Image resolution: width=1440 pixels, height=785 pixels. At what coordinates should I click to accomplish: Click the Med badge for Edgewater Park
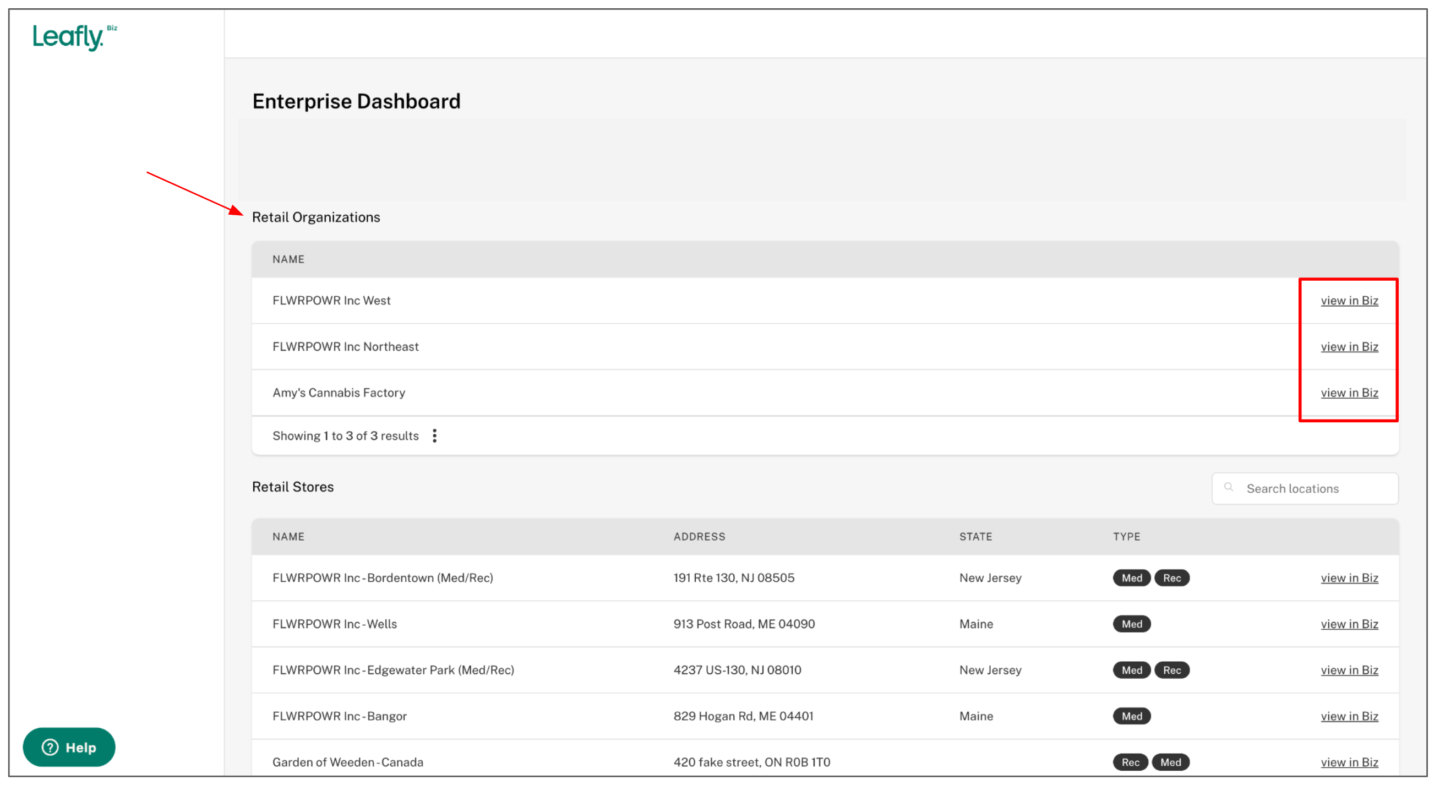coord(1131,670)
